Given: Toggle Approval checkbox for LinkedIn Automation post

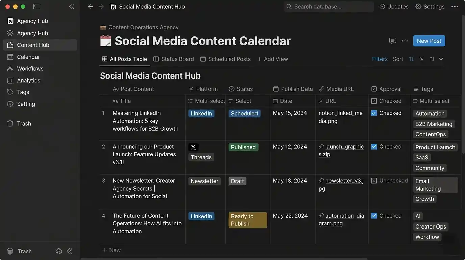Looking at the screenshot, I should coord(374,113).
